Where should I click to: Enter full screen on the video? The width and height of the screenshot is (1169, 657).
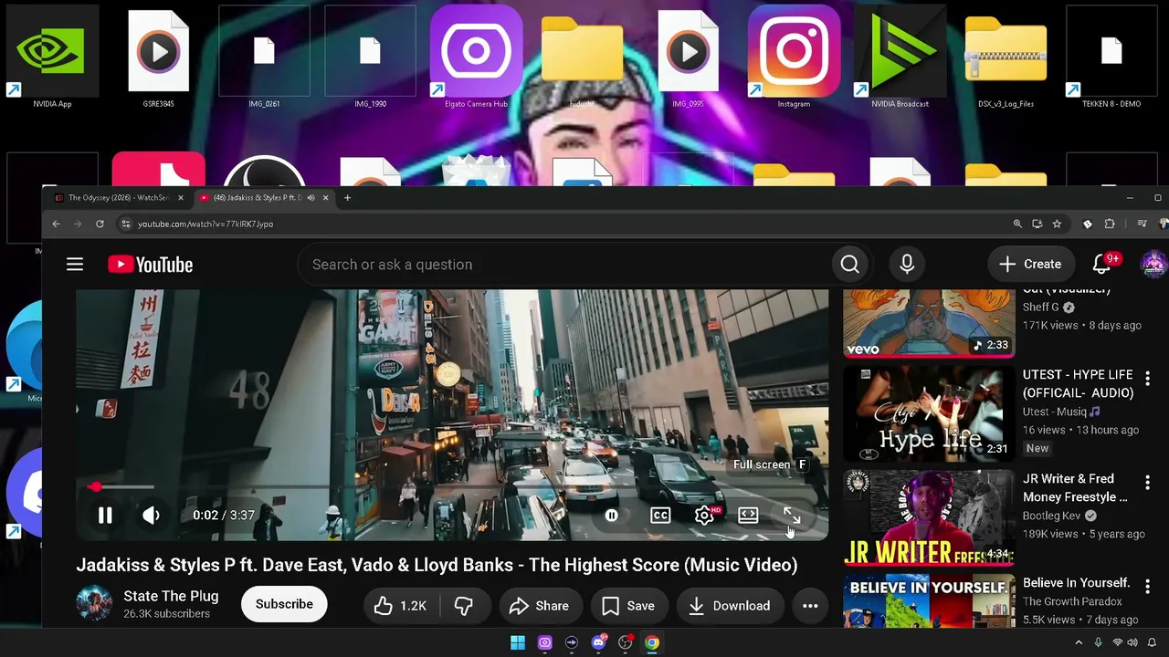click(x=792, y=516)
